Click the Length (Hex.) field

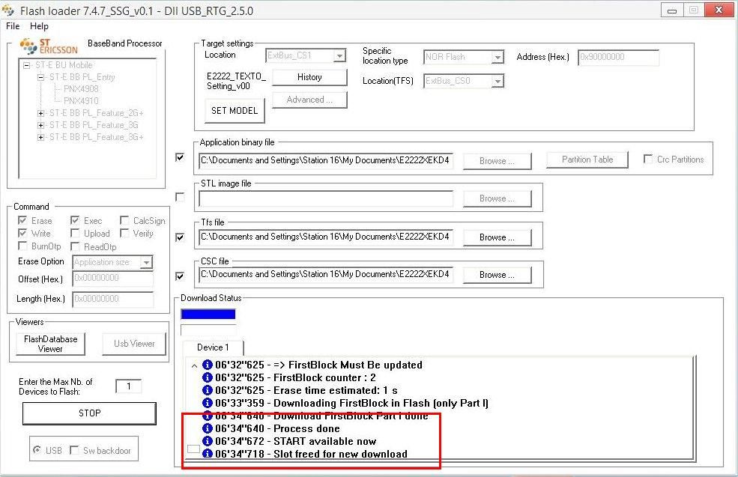coord(113,300)
